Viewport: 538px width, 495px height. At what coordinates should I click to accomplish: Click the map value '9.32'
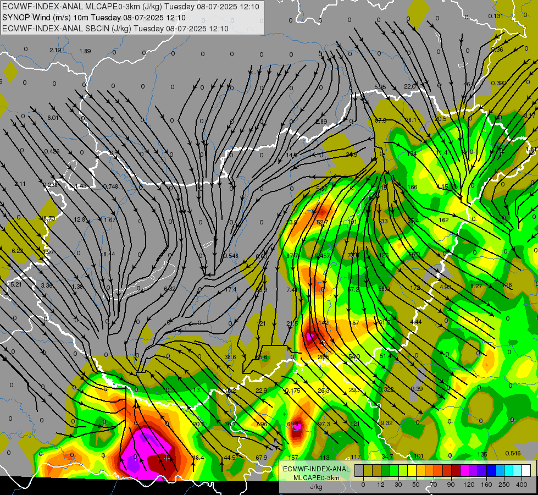point(387,423)
